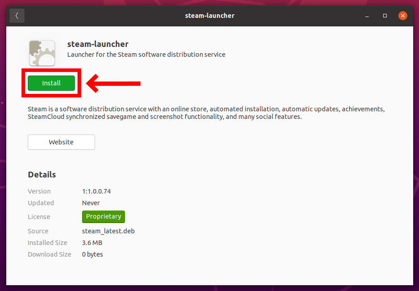Open the Website button
The height and width of the screenshot is (291, 419).
pos(61,142)
